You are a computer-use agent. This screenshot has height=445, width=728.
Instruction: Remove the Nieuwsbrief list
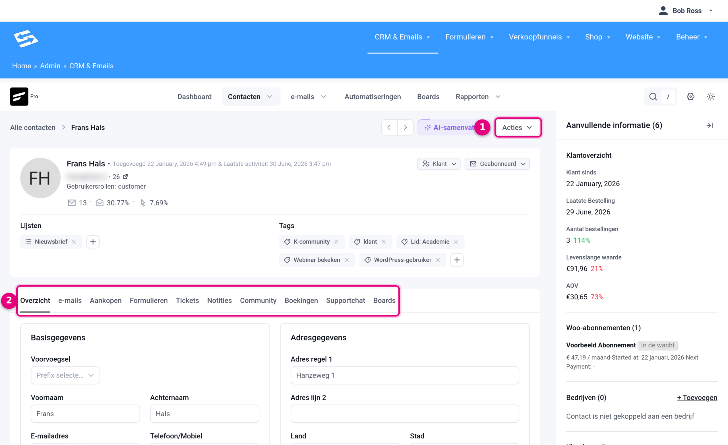click(x=74, y=242)
